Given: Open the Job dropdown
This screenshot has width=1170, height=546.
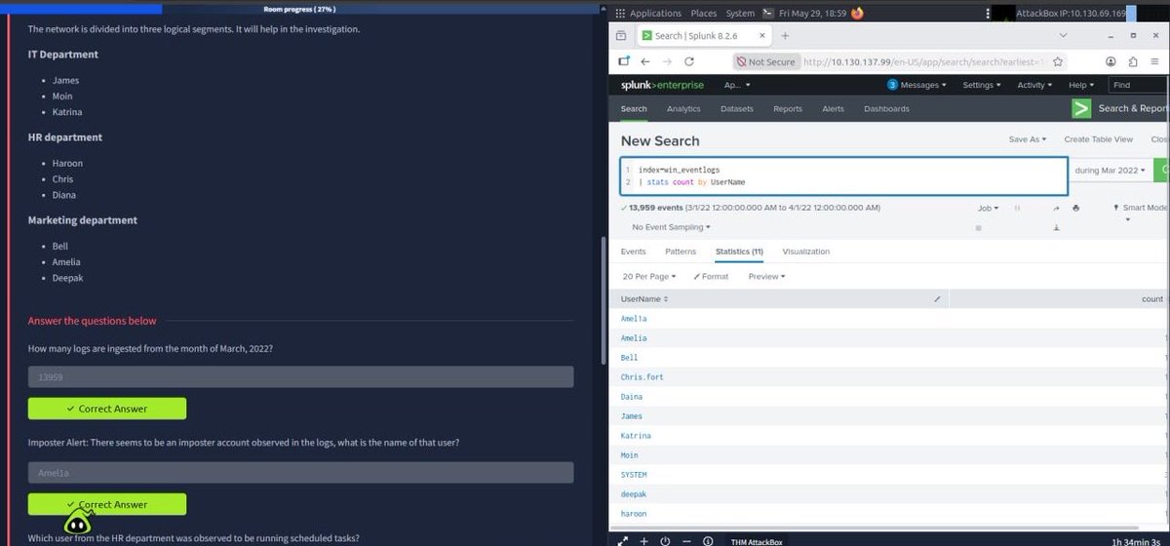Looking at the screenshot, I should [989, 208].
